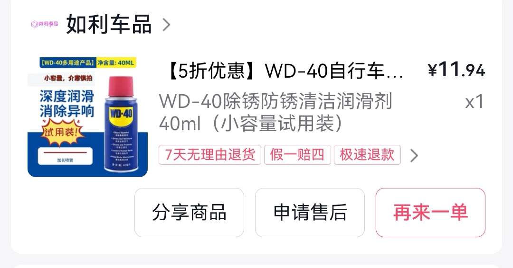The image size is (513, 268).
Task: Open the 如利车品 store name link
Action: (x=109, y=25)
